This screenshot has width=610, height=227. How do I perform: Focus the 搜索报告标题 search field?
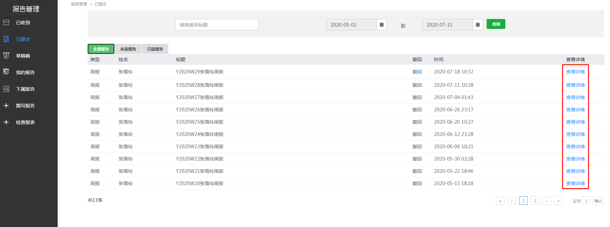click(x=217, y=25)
